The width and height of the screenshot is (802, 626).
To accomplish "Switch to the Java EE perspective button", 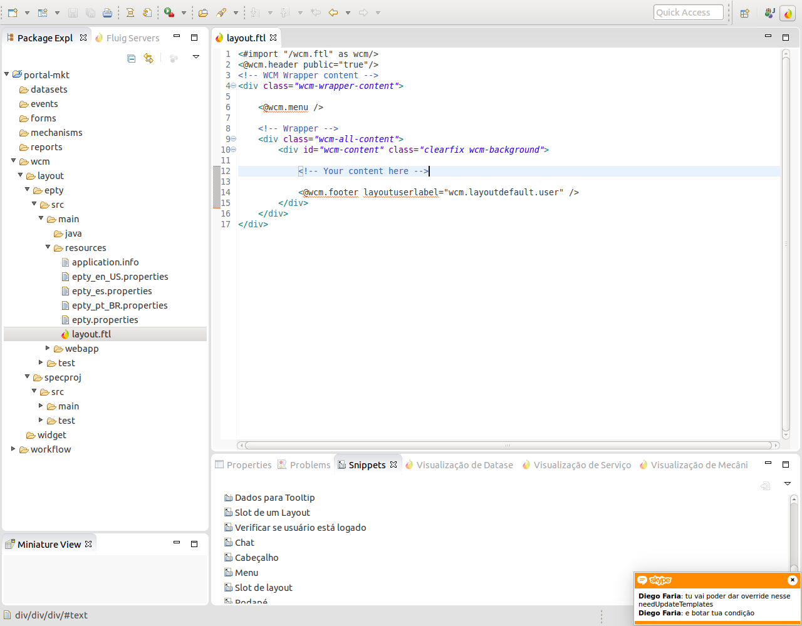I will coord(769,13).
